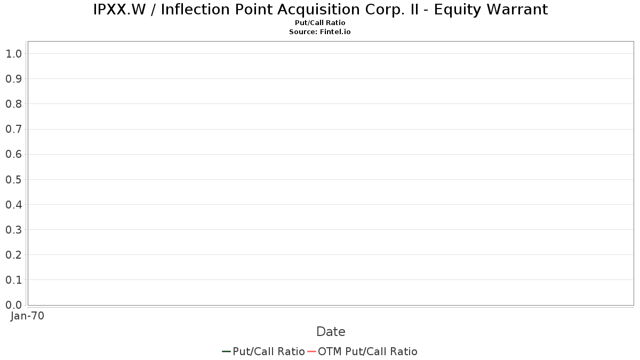Click the 0.0 y-axis label
The width and height of the screenshot is (640, 360).
13,305
